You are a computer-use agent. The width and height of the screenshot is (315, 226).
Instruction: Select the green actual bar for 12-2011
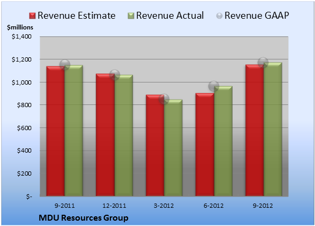point(124,135)
